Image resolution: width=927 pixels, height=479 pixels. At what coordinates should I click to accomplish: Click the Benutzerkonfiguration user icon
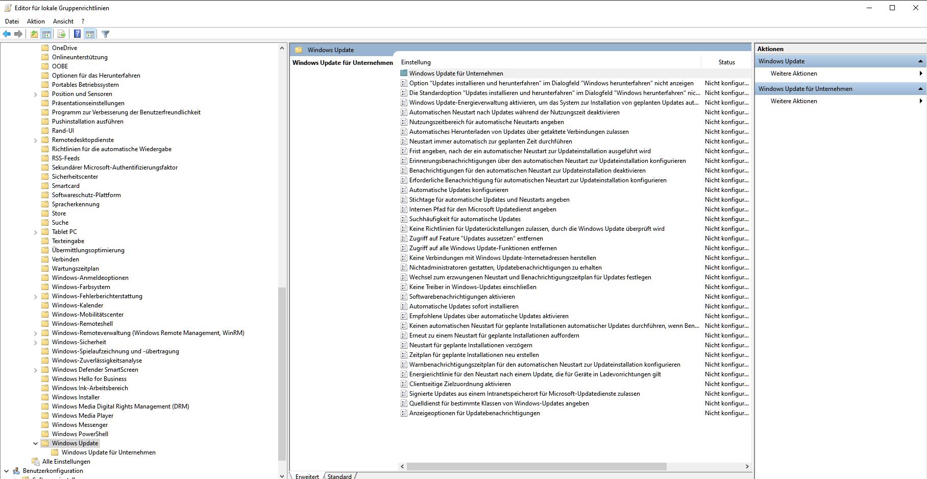[16, 471]
